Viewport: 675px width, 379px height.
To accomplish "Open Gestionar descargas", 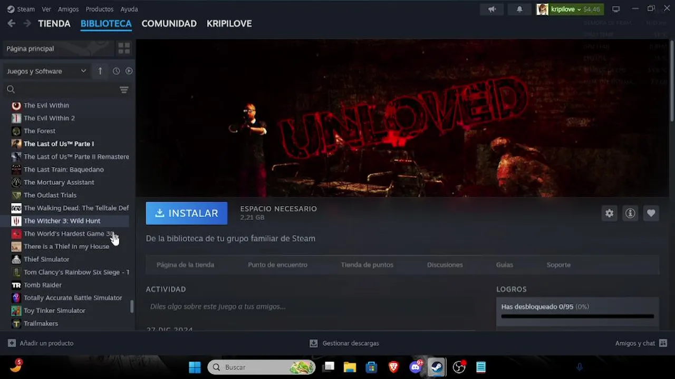I will point(344,343).
